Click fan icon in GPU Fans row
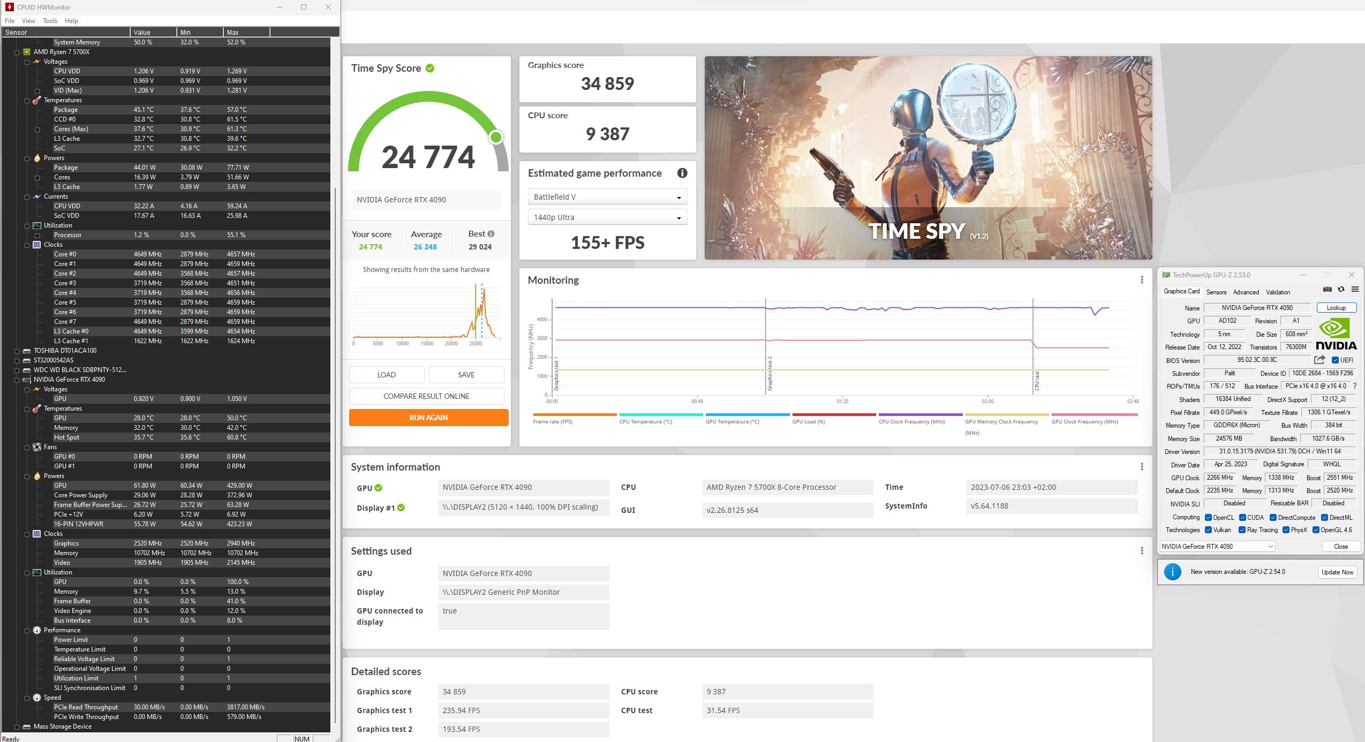Image resolution: width=1365 pixels, height=742 pixels. (36, 447)
